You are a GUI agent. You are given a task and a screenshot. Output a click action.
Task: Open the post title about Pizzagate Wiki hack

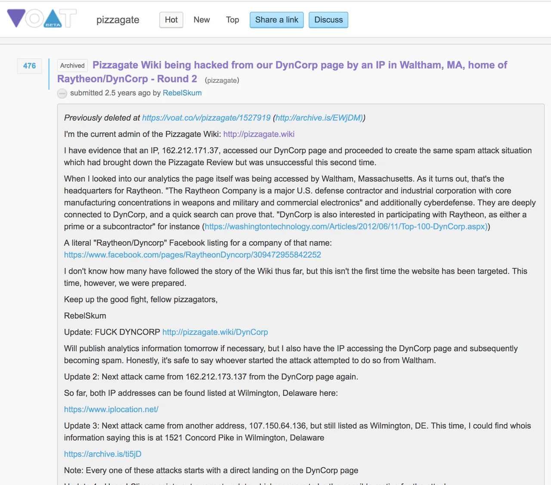pos(282,72)
